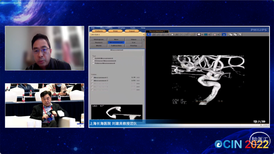Toggle the Measurement 2 visibility checkbox
The height and width of the screenshot is (154, 274).
point(92,81)
